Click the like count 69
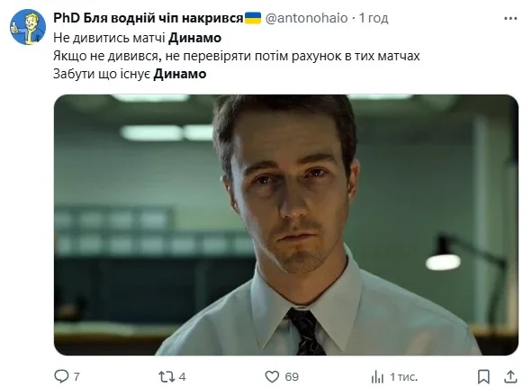Viewport: 532px width, 388px height. 292,376
